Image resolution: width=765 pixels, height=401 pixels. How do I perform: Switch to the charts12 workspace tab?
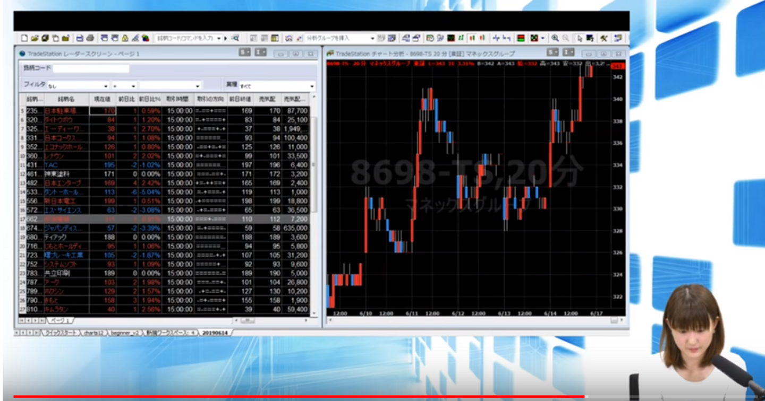click(93, 333)
